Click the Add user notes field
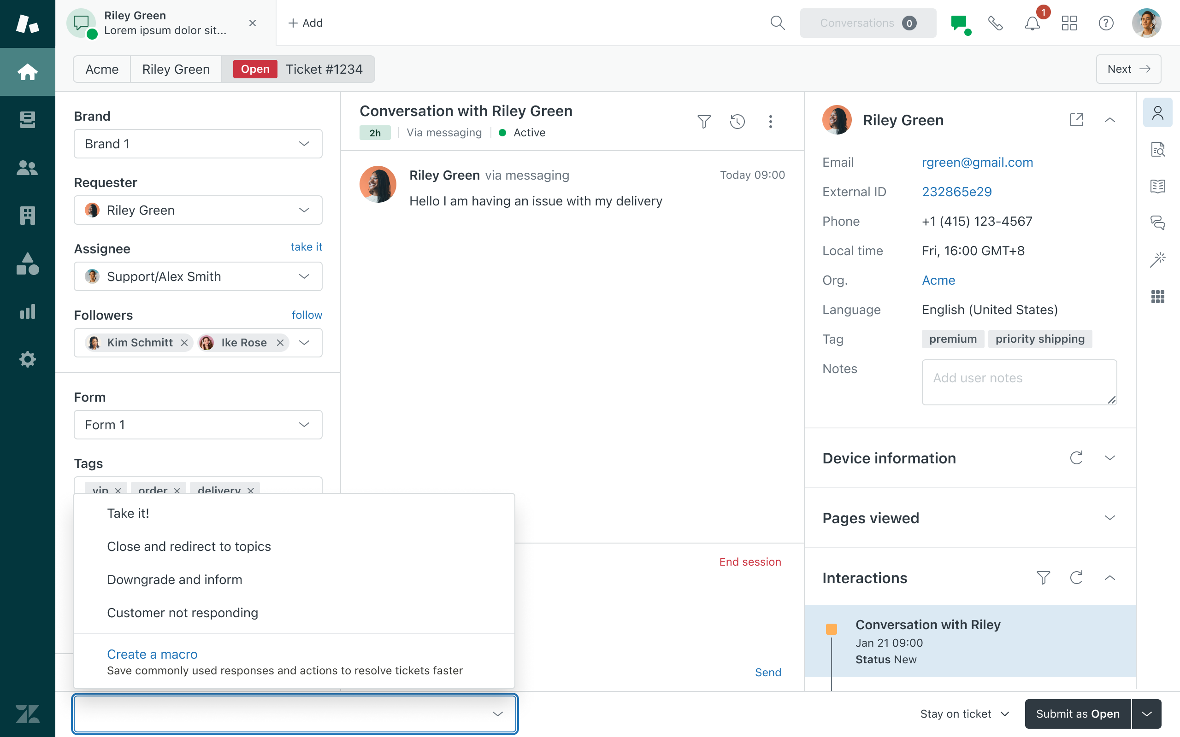Screen dimensions: 1180x737 (x=1019, y=382)
